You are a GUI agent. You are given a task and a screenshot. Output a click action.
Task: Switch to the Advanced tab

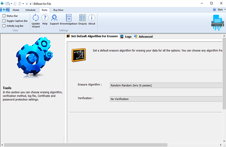pyautogui.click(x=143, y=37)
